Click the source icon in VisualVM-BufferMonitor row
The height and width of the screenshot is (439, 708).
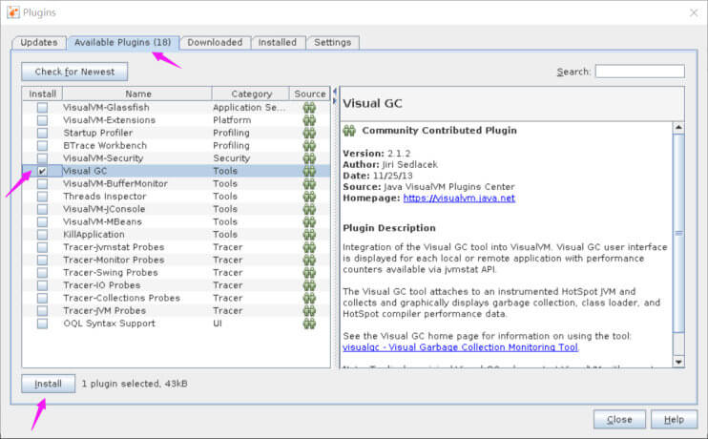pyautogui.click(x=309, y=183)
